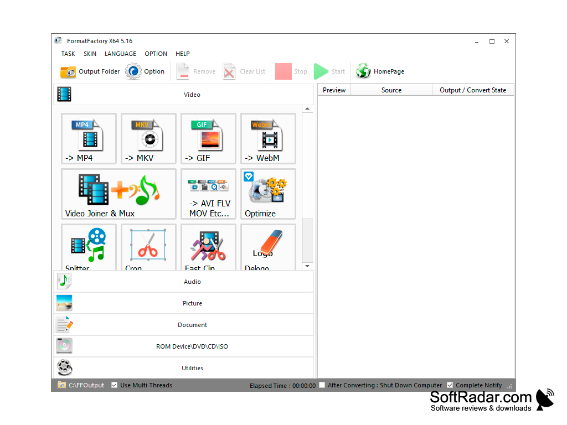Click the Preview column header

[x=334, y=90]
